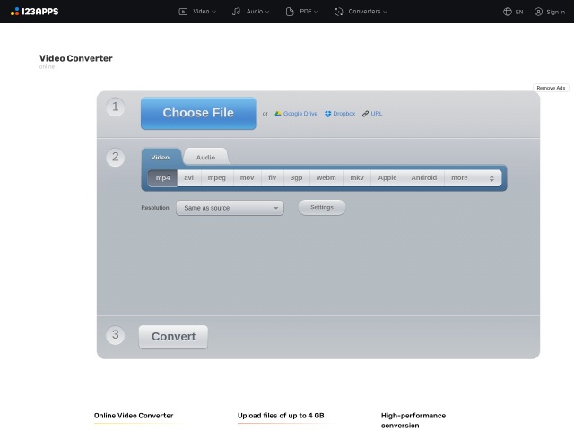The image size is (574, 430).
Task: Click the Google Drive icon
Action: (278, 114)
